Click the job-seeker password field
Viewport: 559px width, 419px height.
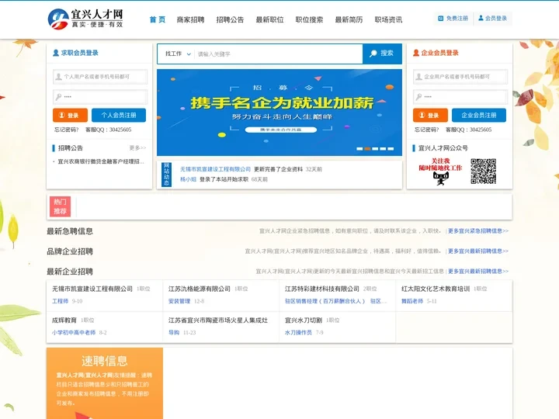coord(100,96)
